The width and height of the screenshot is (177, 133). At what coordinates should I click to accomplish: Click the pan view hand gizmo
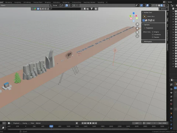coord(137,28)
